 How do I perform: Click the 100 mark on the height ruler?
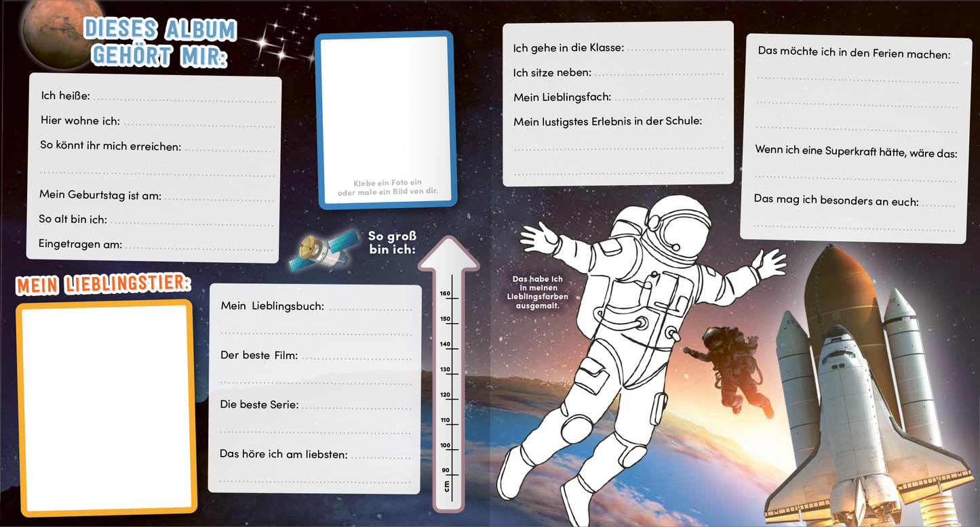(x=445, y=445)
